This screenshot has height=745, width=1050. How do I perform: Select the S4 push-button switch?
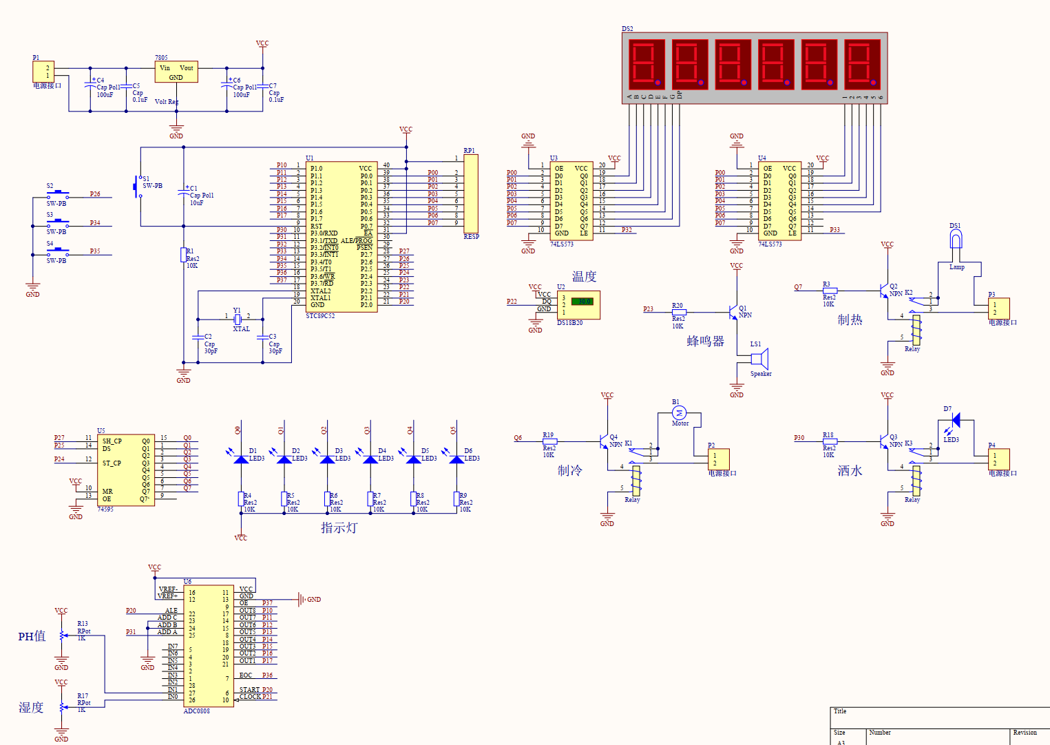[x=58, y=251]
